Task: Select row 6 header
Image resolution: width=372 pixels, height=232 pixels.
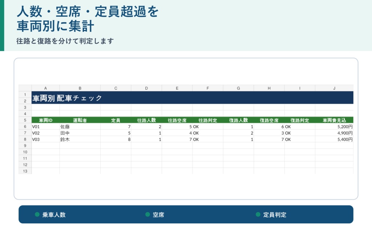Action: pos(25,127)
